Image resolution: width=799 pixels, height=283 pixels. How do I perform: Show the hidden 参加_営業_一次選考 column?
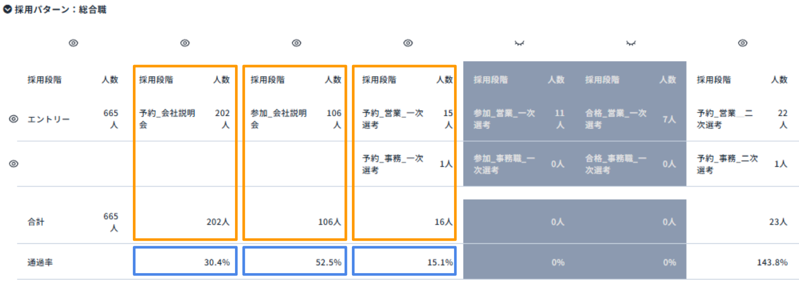[519, 43]
